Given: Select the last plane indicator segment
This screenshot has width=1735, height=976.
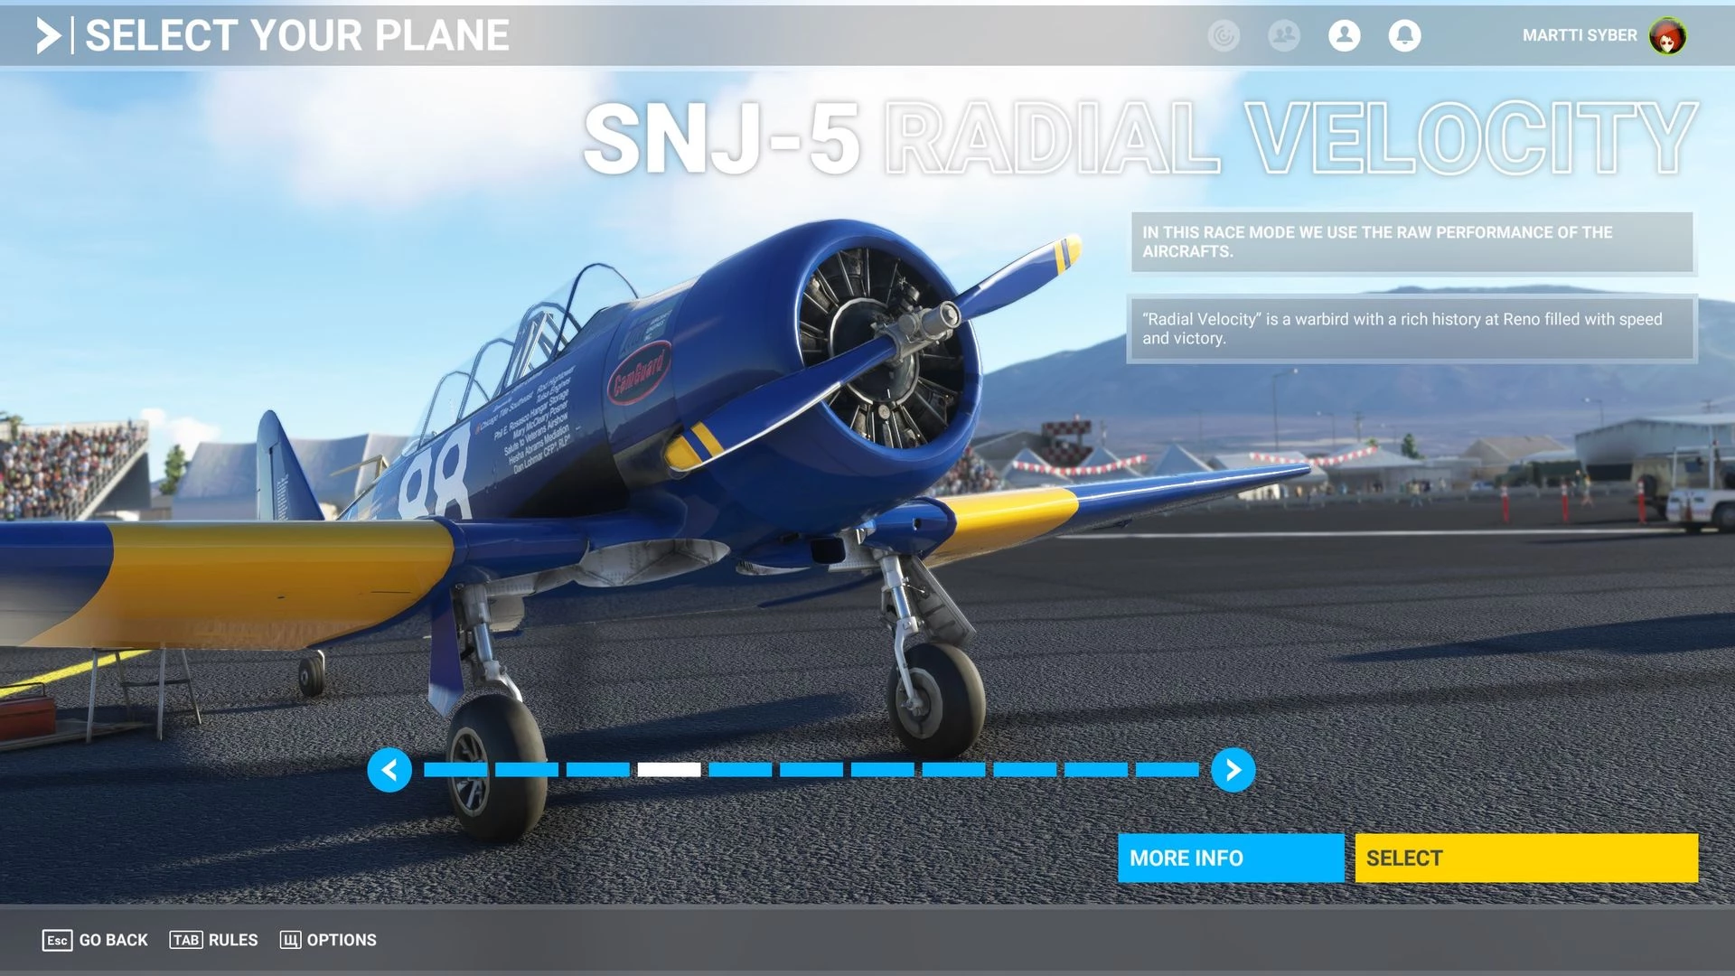Looking at the screenshot, I should coord(1167,770).
